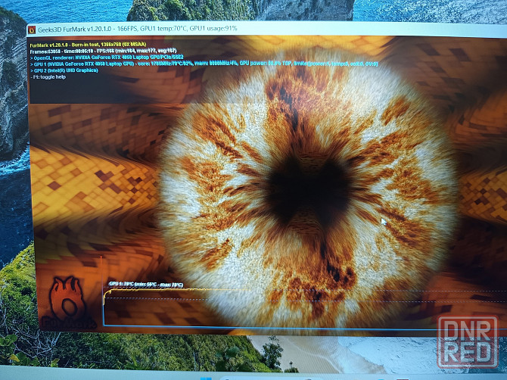Click the 'OpenGL renderer' info line
The image size is (507, 380).
pos(107,58)
